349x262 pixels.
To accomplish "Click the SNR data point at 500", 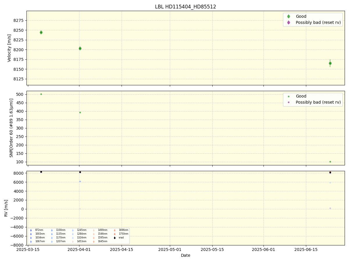I will (x=41, y=94).
